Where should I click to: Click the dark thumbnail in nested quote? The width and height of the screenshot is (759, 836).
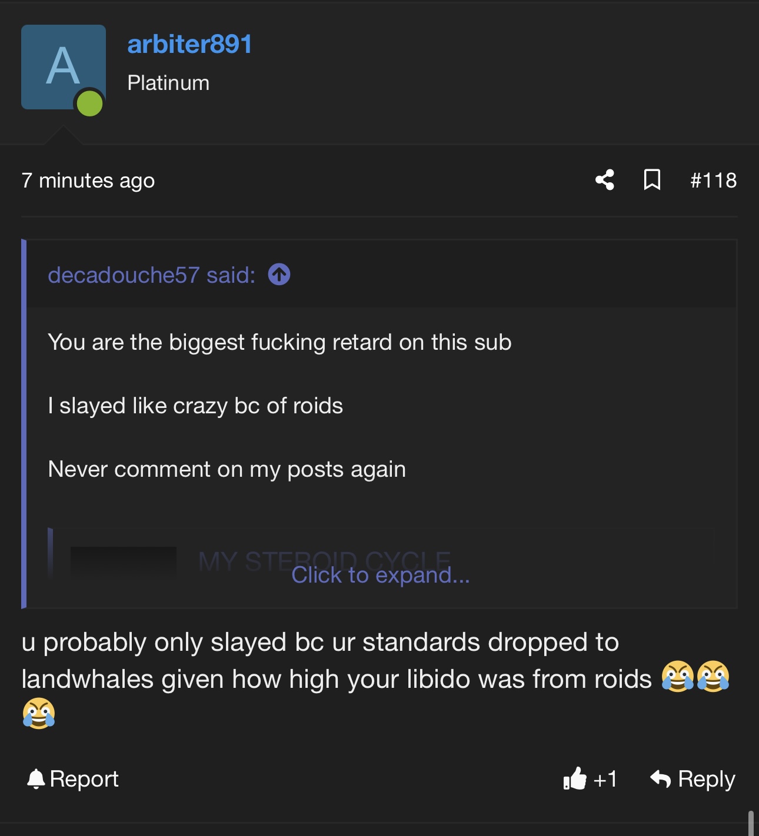click(x=123, y=561)
